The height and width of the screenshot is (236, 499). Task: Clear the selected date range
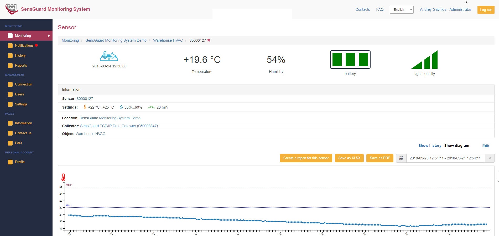490,158
